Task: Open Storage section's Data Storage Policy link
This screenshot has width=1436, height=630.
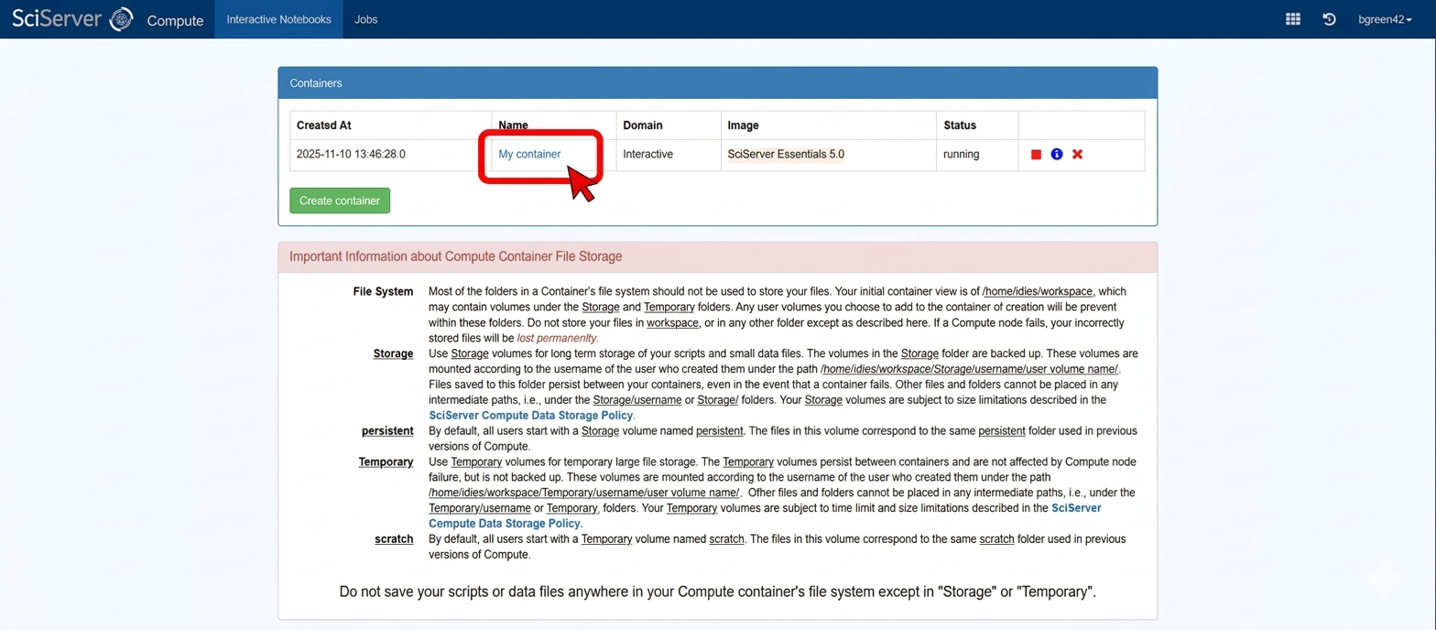Action: click(x=531, y=416)
